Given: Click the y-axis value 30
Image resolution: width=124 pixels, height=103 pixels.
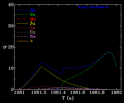Looking at the screenshot, I should click(11, 26).
